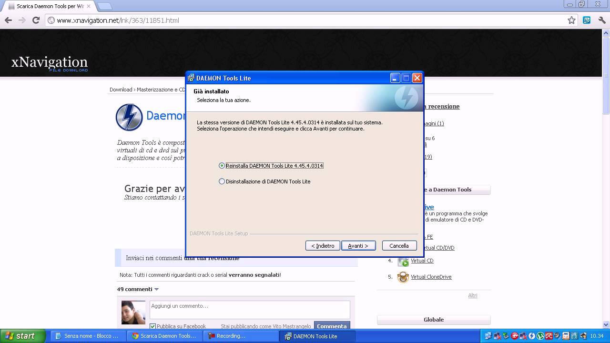Switch to Scarica Daemon Tools Chrome taskbar item
This screenshot has height=343, width=610.
[164, 336]
